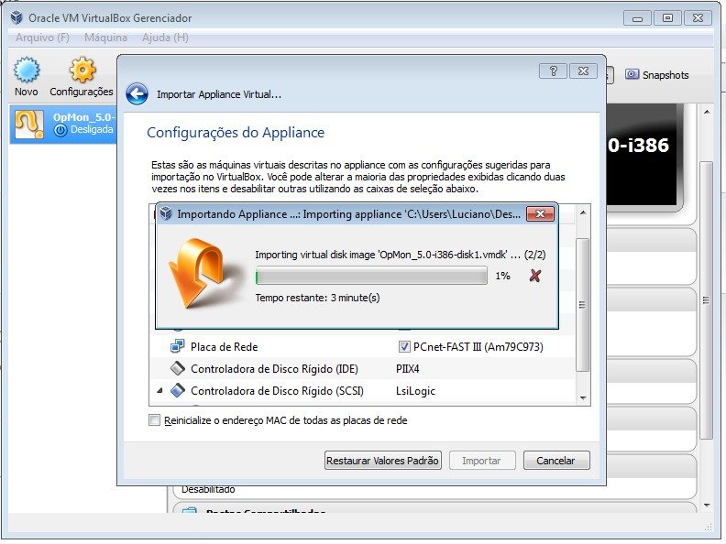Click the IDE disk controller icon
The height and width of the screenshot is (544, 726).
tap(177, 369)
